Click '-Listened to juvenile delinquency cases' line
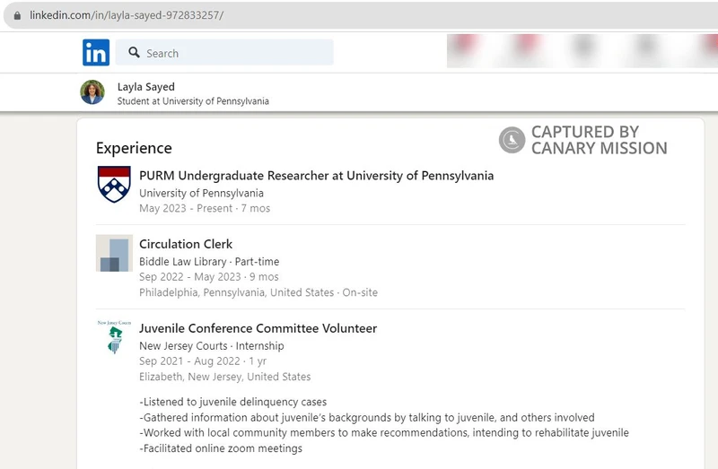This screenshot has height=469, width=718. 233,402
